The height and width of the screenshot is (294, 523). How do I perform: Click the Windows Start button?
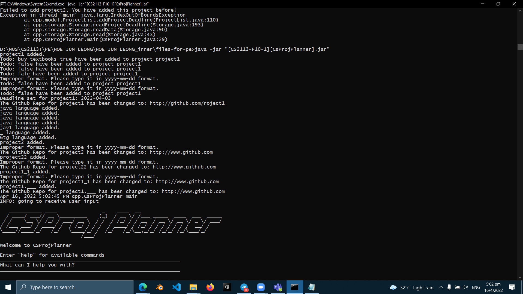pyautogui.click(x=8, y=287)
